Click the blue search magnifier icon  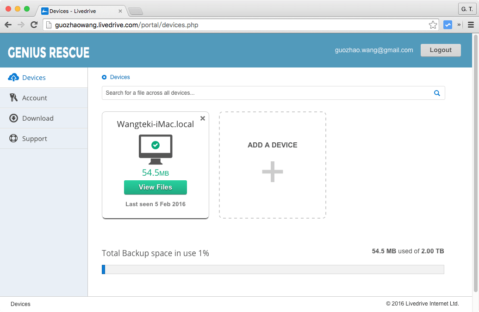point(436,93)
